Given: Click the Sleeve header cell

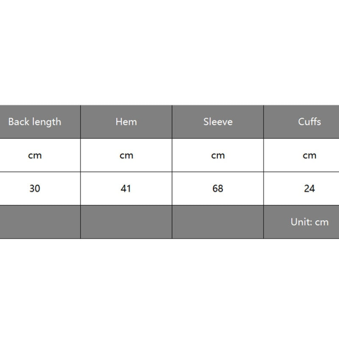Looking at the screenshot, I should coord(218,122).
